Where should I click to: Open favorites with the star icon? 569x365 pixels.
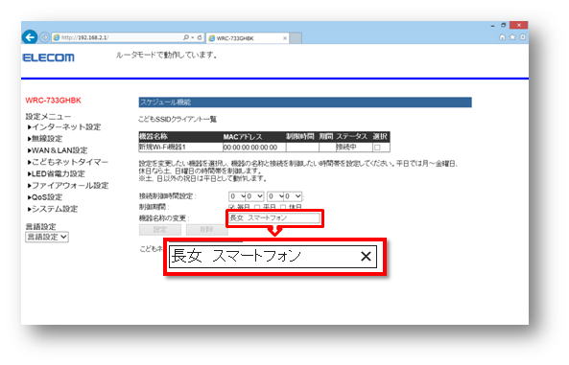click(512, 37)
